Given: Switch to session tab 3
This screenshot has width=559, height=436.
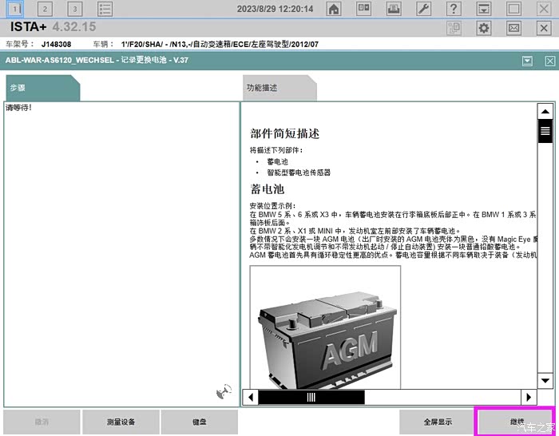Looking at the screenshot, I should (74, 9).
